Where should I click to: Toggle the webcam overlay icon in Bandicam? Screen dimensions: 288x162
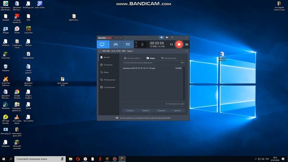(142, 45)
